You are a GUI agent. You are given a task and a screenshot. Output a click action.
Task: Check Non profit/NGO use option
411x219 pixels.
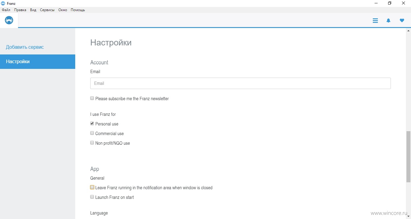click(92, 143)
